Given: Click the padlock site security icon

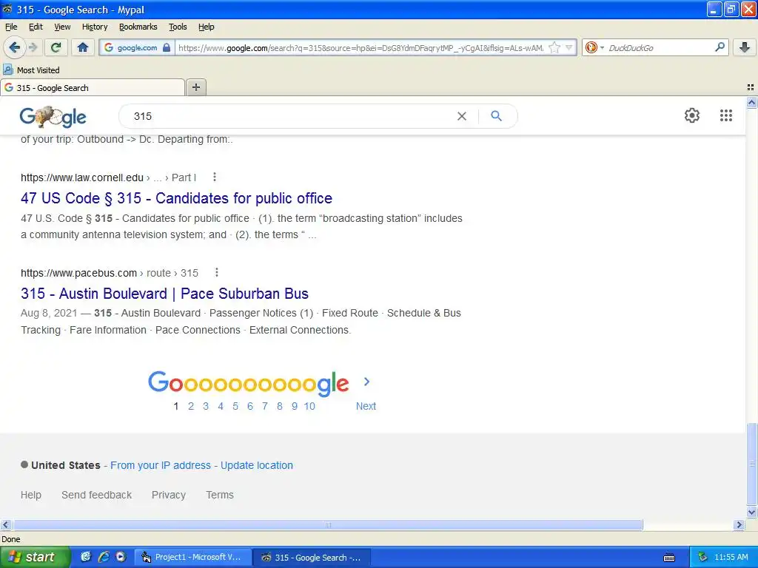Looking at the screenshot, I should 167,47.
